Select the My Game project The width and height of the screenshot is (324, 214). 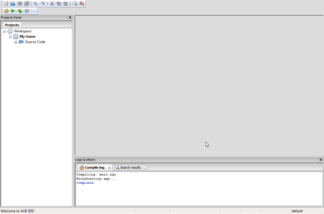coord(28,36)
